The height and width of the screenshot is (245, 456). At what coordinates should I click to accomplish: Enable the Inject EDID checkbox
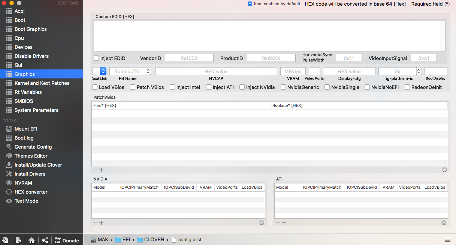click(x=96, y=59)
